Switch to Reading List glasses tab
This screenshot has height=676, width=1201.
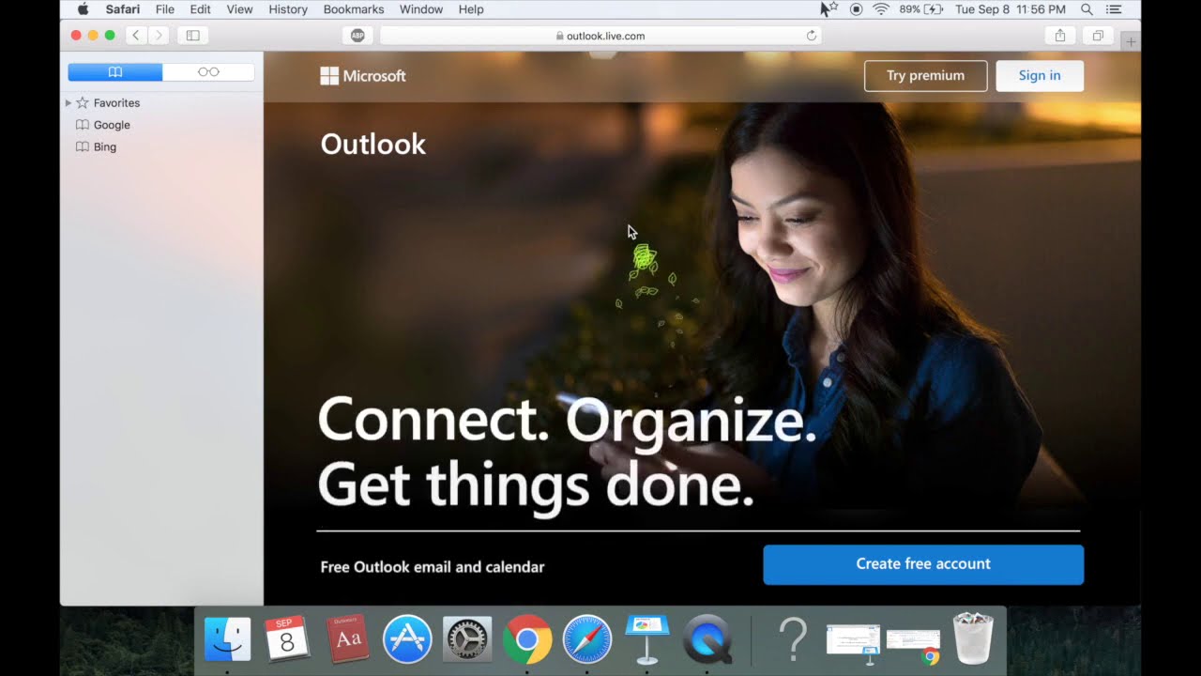point(208,72)
